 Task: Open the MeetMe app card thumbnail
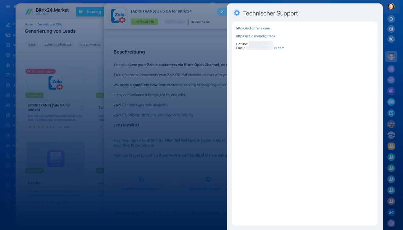(x=56, y=158)
